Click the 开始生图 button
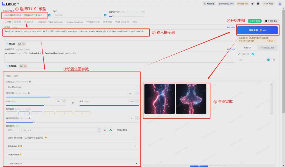The height and width of the screenshot is (167, 285). [258, 30]
